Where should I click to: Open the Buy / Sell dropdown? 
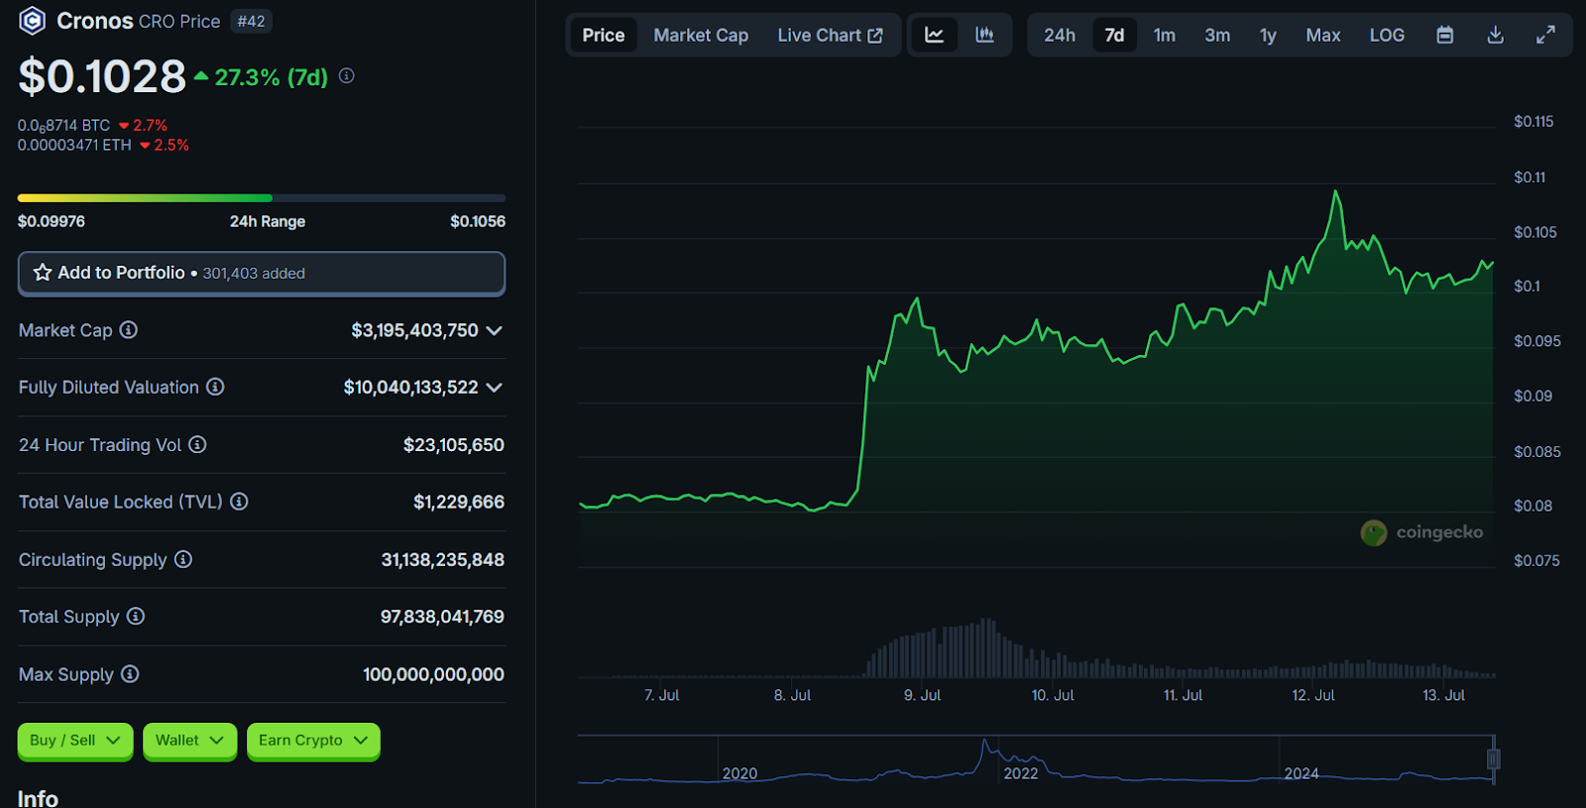tap(75, 741)
